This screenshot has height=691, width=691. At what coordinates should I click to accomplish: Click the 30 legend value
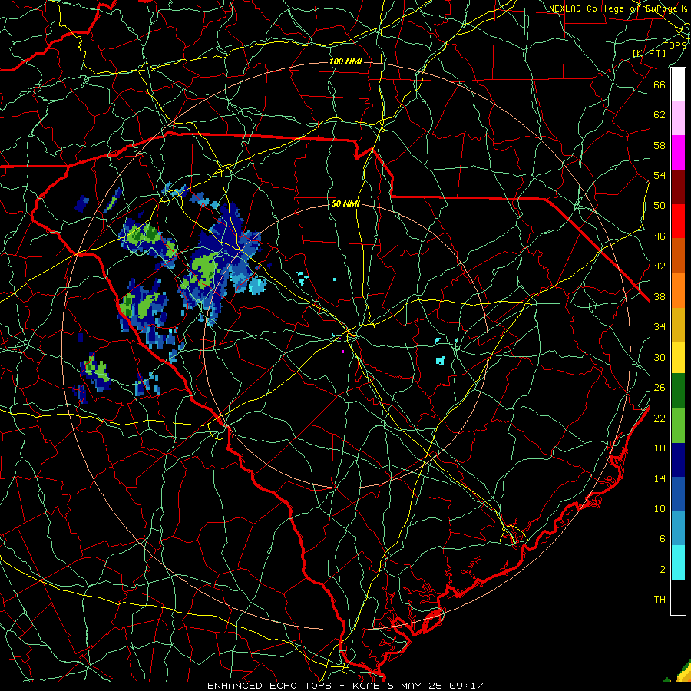coord(660,357)
